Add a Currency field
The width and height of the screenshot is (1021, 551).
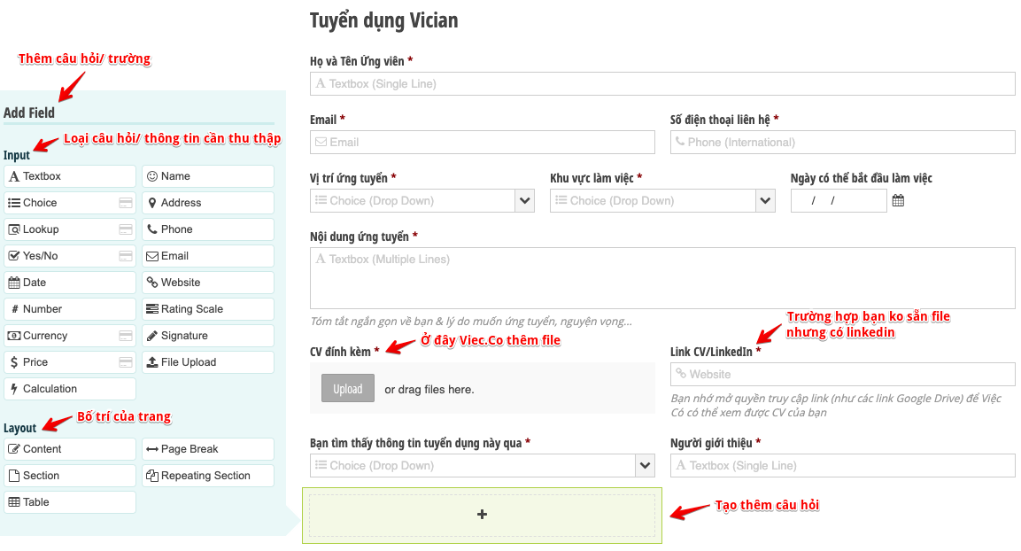pyautogui.click(x=70, y=336)
